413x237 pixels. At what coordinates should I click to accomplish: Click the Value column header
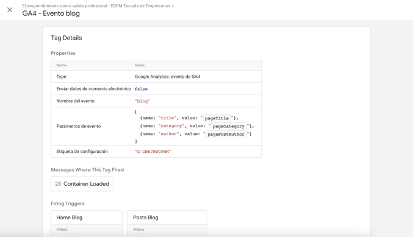140,65
